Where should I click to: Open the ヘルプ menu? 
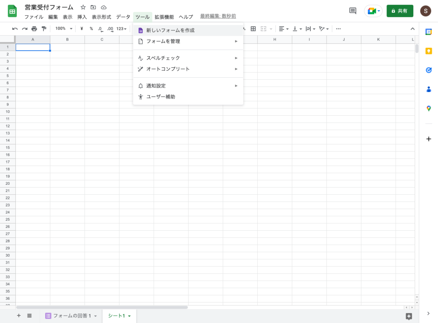(x=186, y=17)
